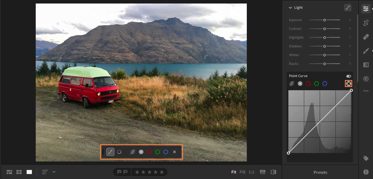Set zoom to 1:1
Screen dimensions: 373x179
[251, 172]
